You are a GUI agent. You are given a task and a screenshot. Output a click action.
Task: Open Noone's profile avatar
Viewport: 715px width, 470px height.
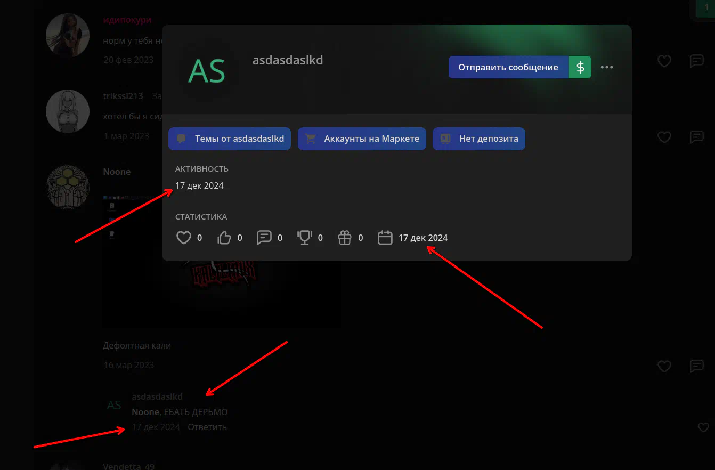(x=67, y=187)
